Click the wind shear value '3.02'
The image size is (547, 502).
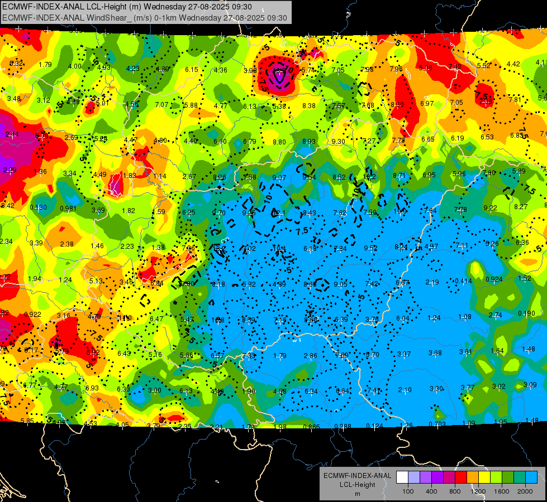pos(498,386)
